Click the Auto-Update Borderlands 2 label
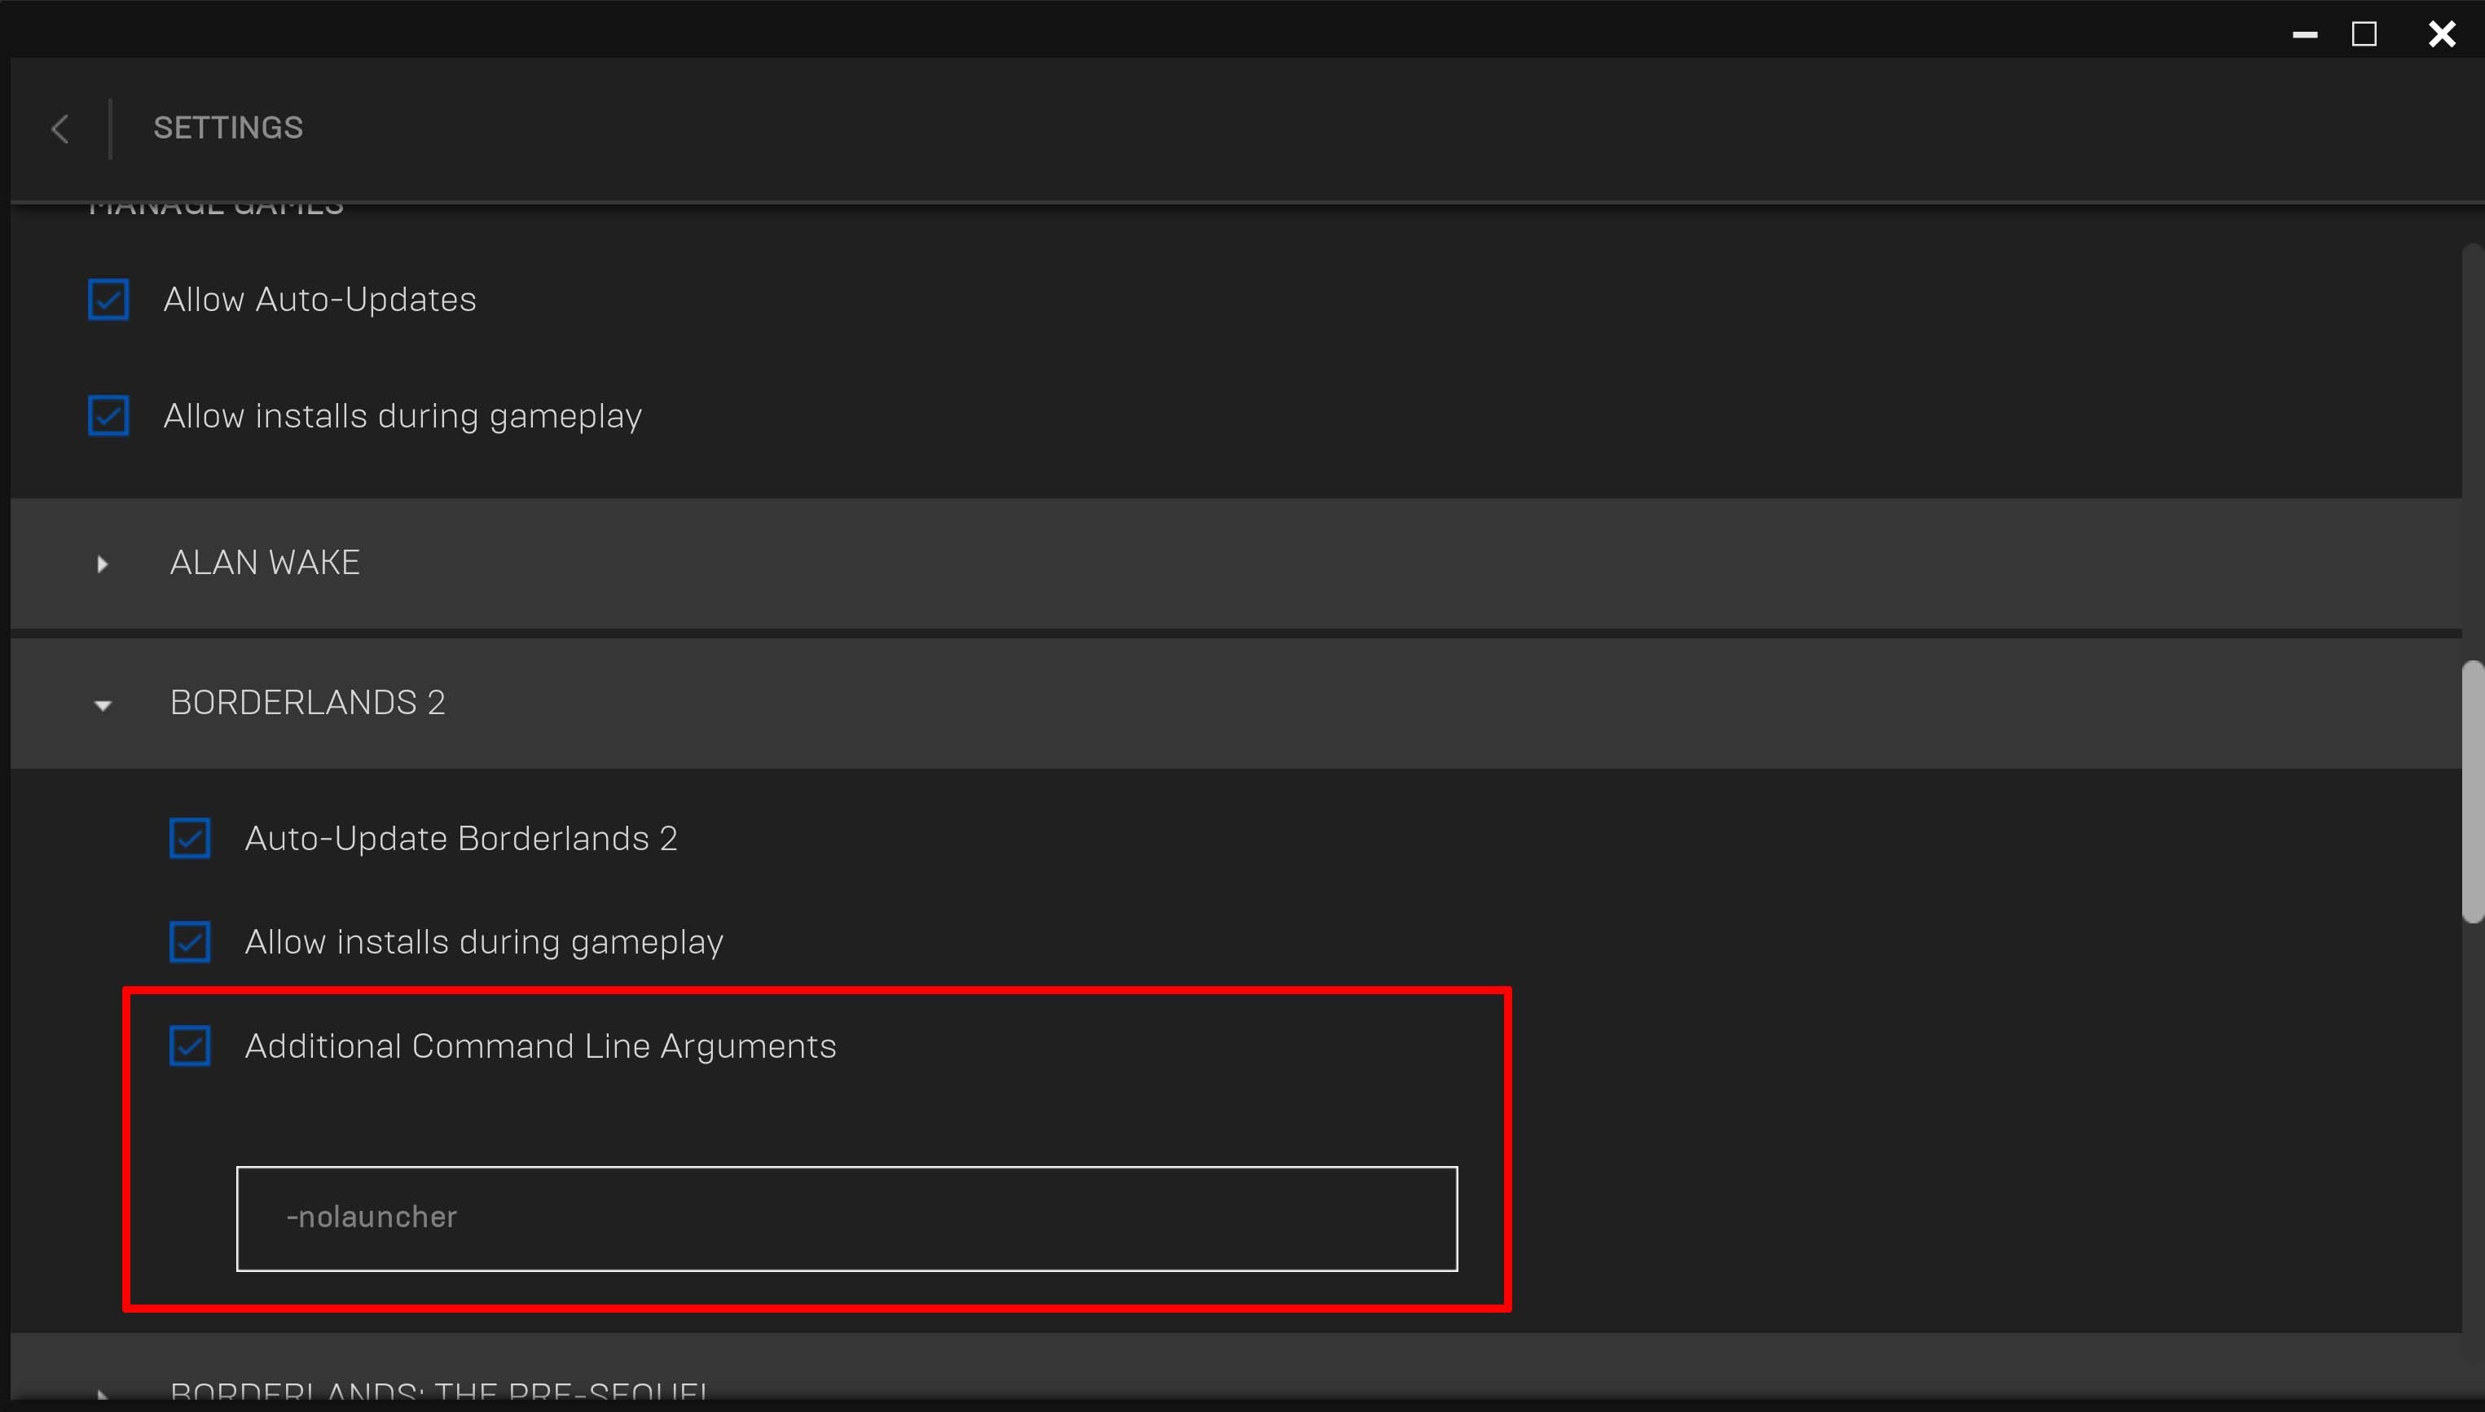The image size is (2485, 1412). [x=461, y=838]
